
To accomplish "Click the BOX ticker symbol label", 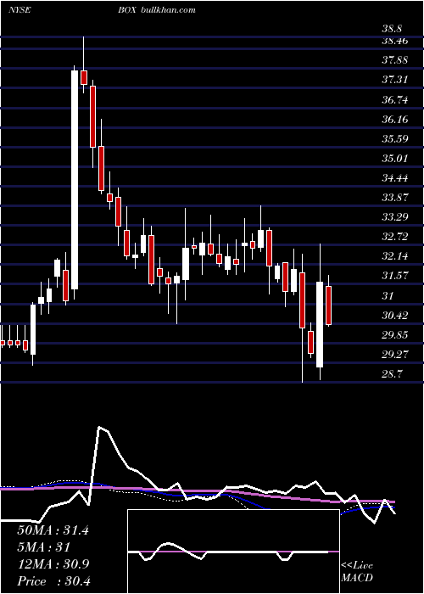I will tap(128, 9).
